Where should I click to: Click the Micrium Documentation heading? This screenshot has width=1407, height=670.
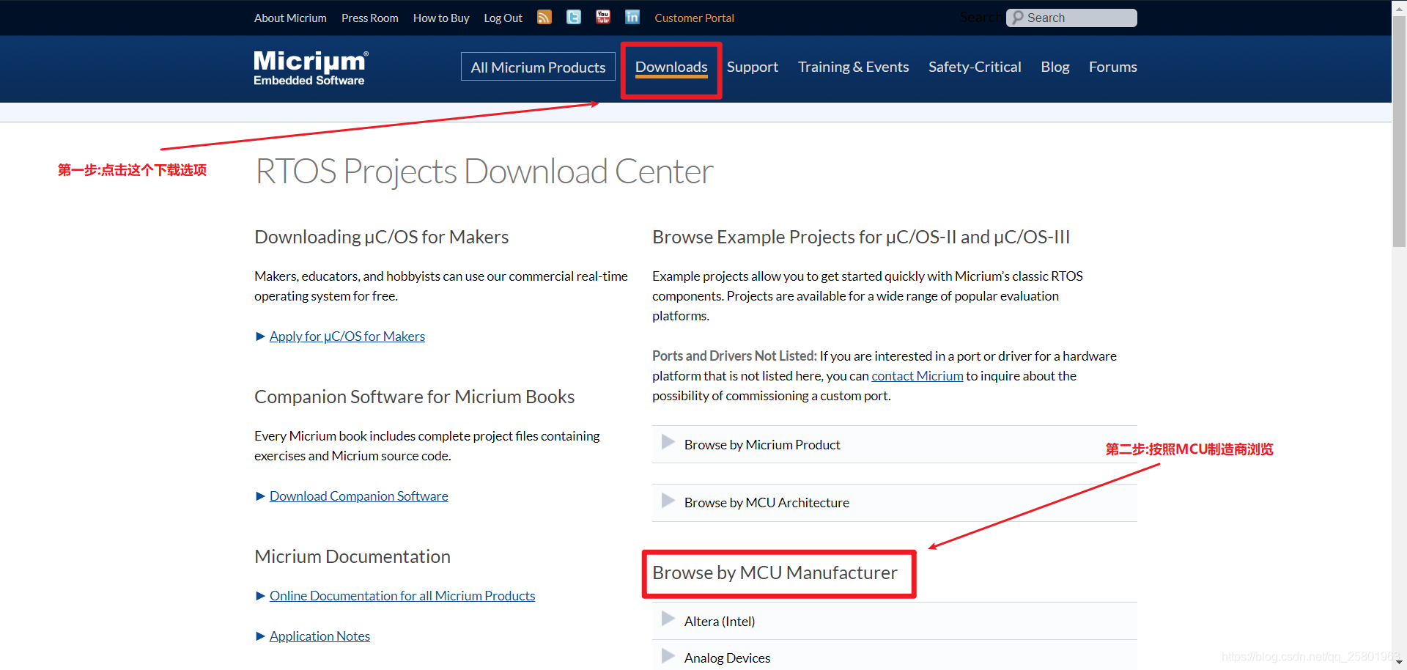pos(352,556)
